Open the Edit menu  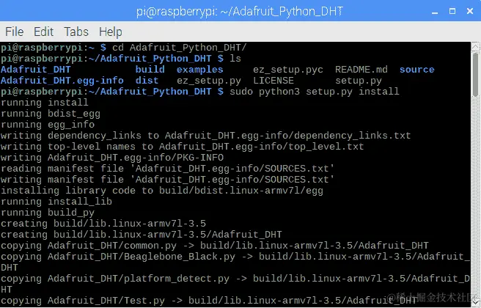coord(43,32)
